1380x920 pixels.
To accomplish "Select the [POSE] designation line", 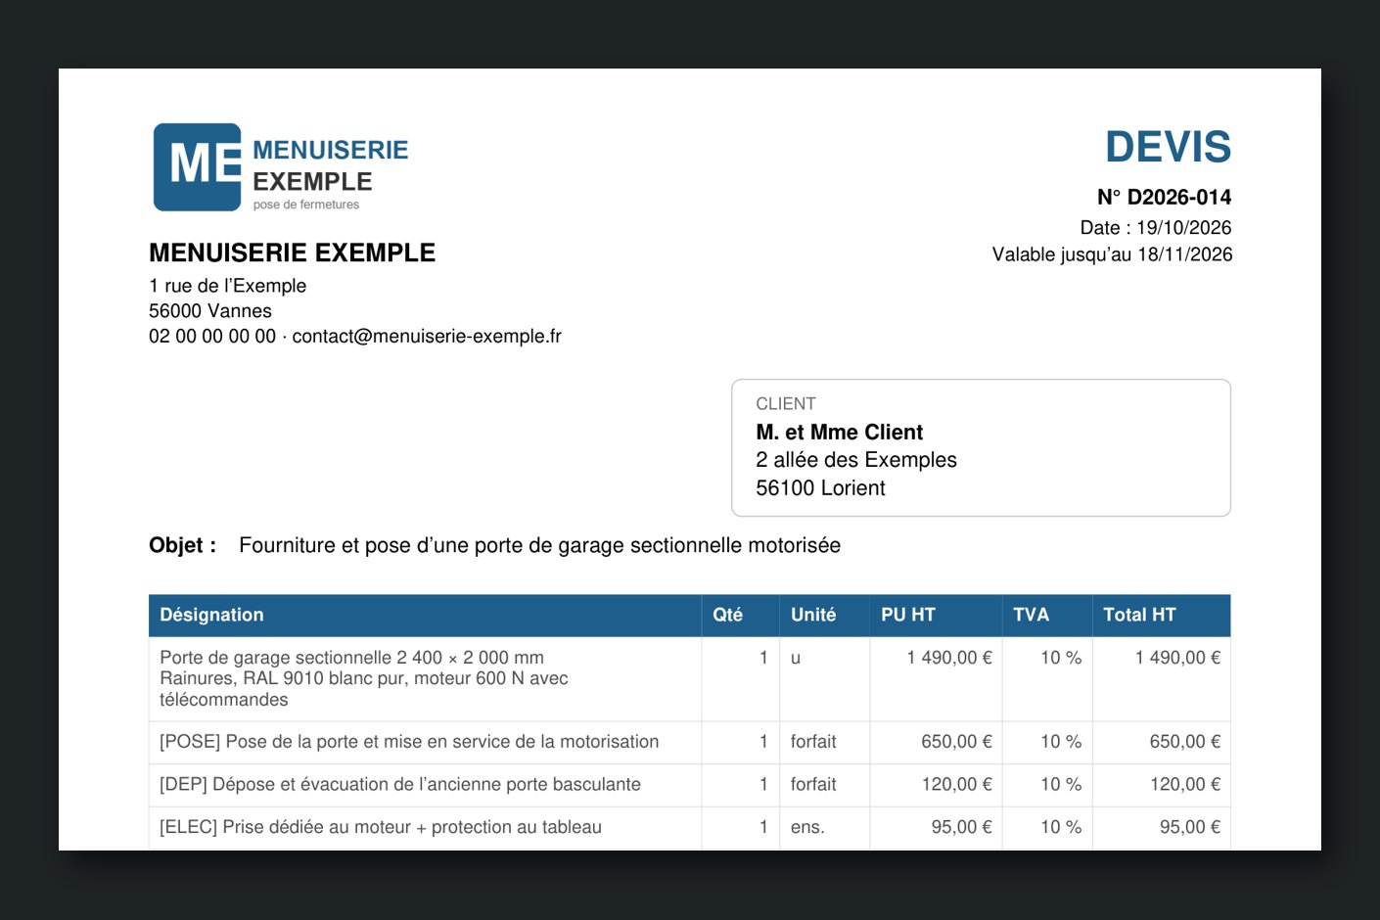I will tap(409, 742).
